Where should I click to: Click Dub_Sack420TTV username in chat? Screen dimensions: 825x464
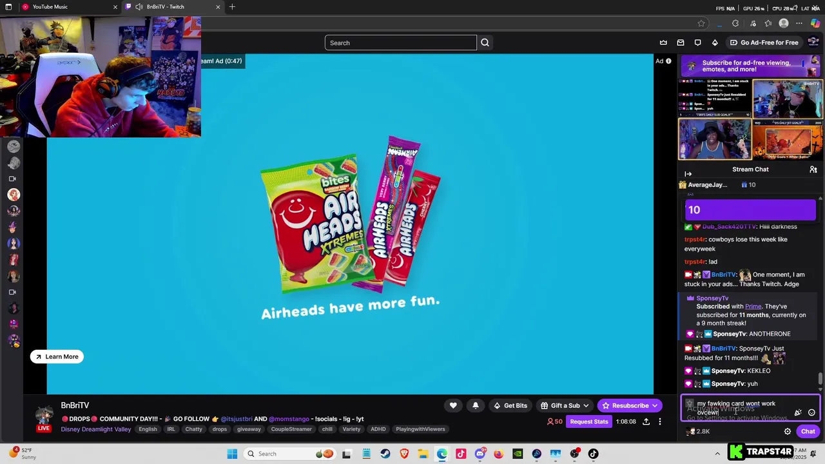[x=729, y=227]
